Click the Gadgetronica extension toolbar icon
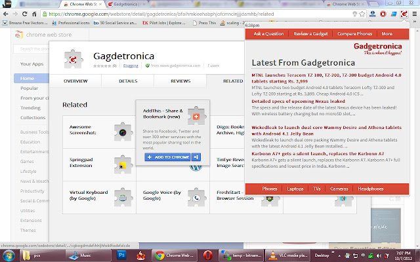 point(404,14)
